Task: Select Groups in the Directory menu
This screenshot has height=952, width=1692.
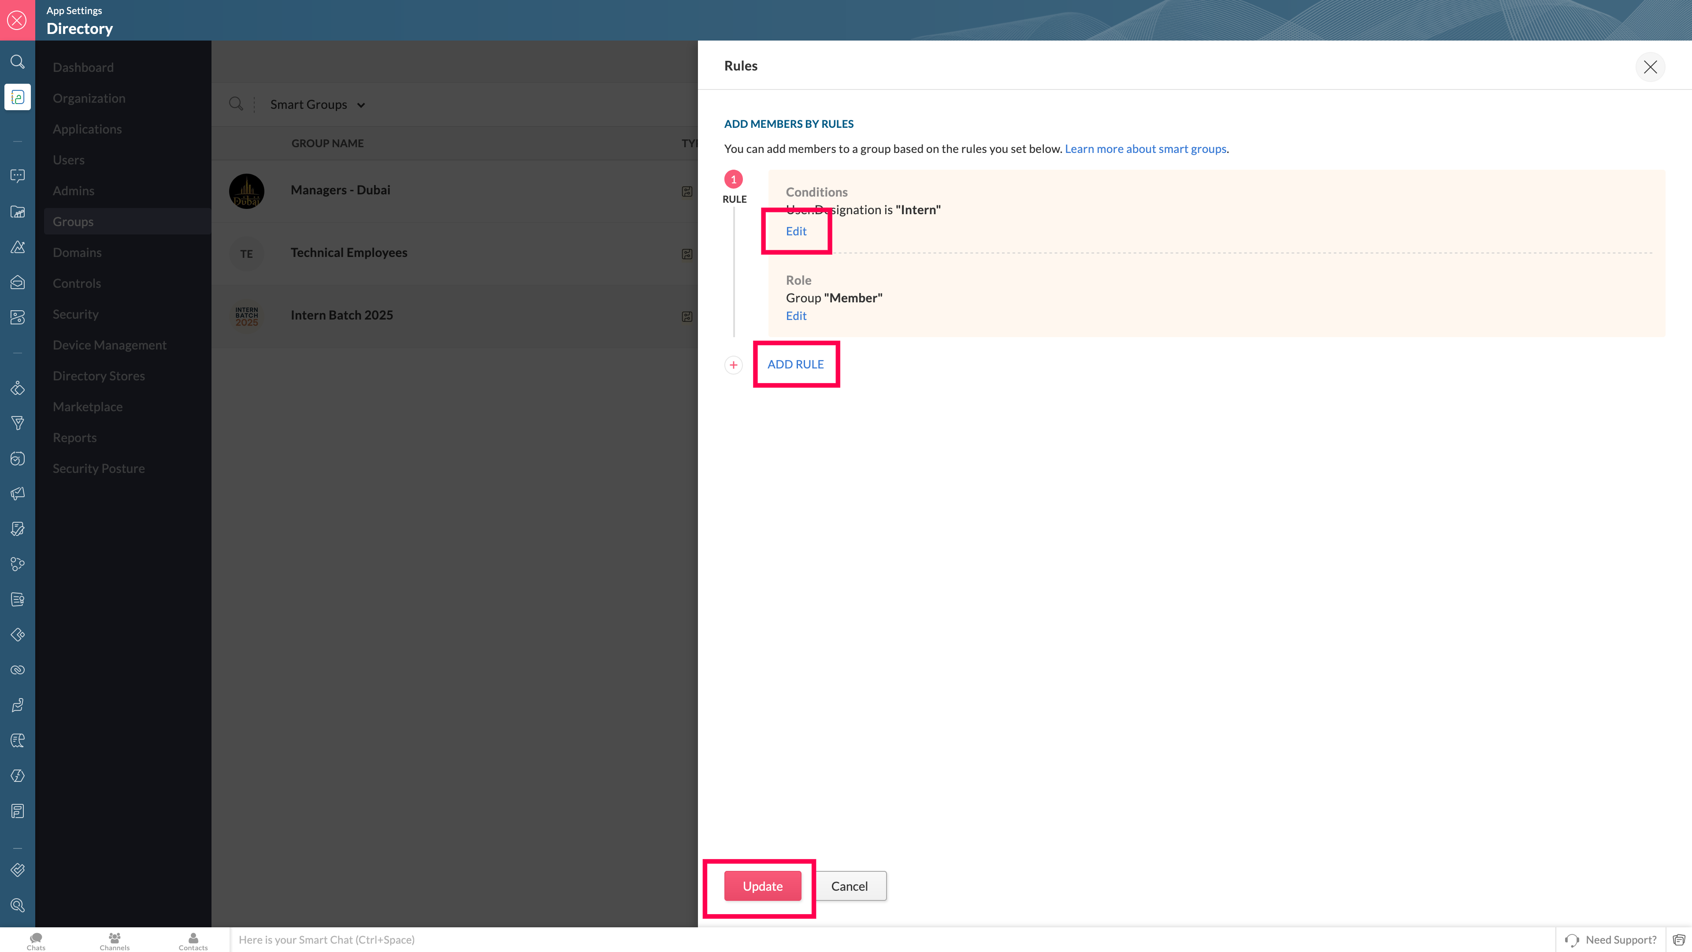Action: pos(73,221)
